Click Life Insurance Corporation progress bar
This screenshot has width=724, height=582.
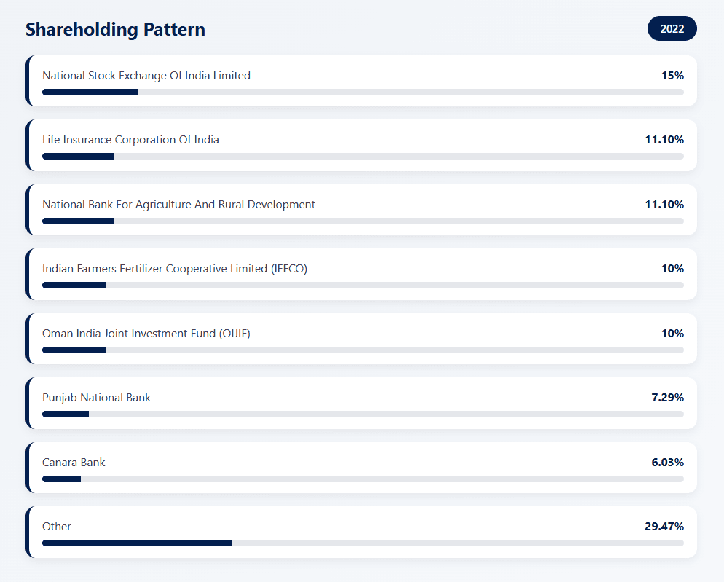coord(363,157)
